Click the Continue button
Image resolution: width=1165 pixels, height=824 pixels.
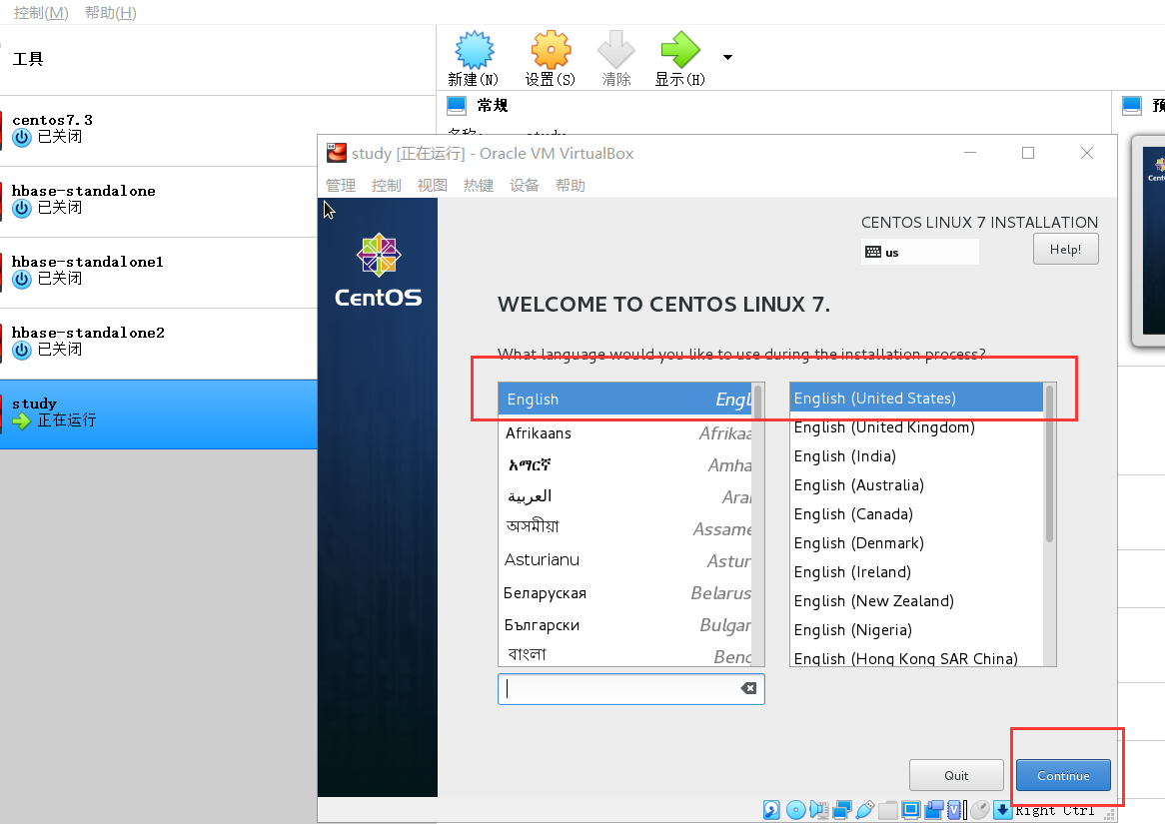click(x=1063, y=775)
